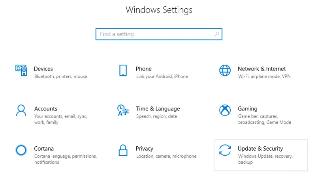Open Cortana settings title
The height and width of the screenshot is (181, 316).
pyautogui.click(x=44, y=149)
